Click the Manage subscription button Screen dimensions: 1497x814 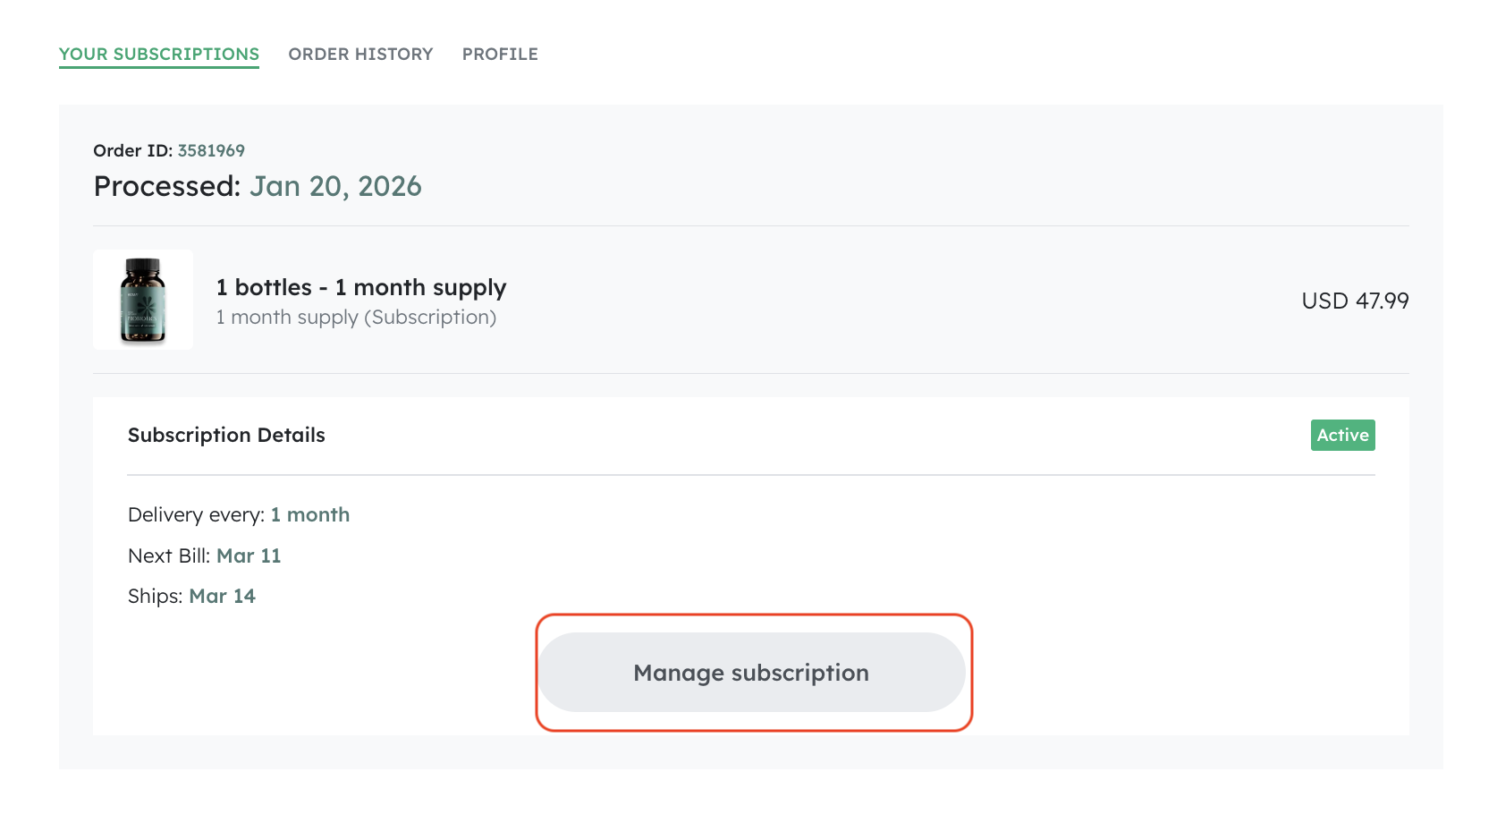(x=751, y=673)
